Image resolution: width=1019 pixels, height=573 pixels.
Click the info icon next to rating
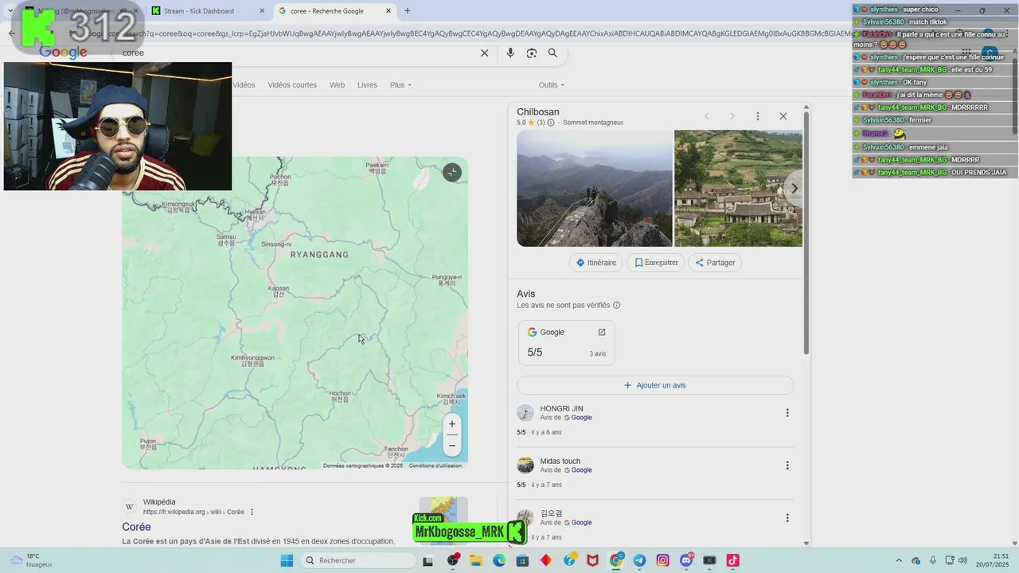click(x=551, y=123)
